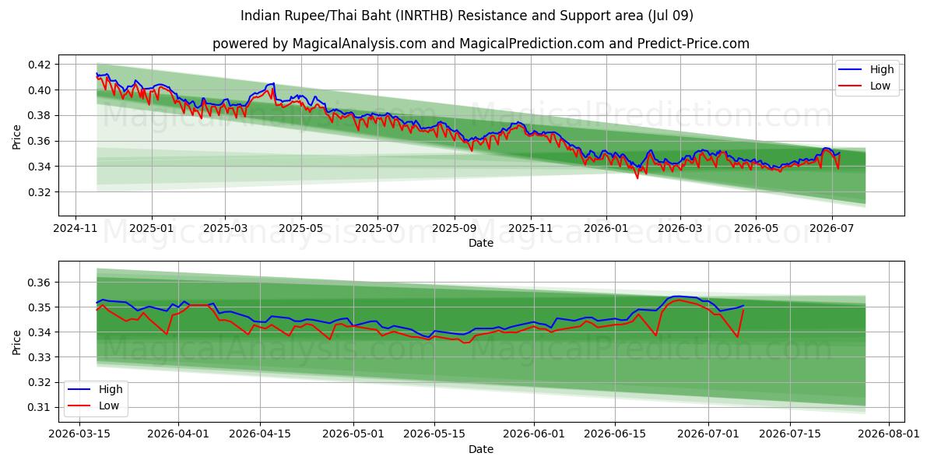This screenshot has height=467, width=934.
Task: Click the '0.33' price tick on bottom chart
Action: 40,357
